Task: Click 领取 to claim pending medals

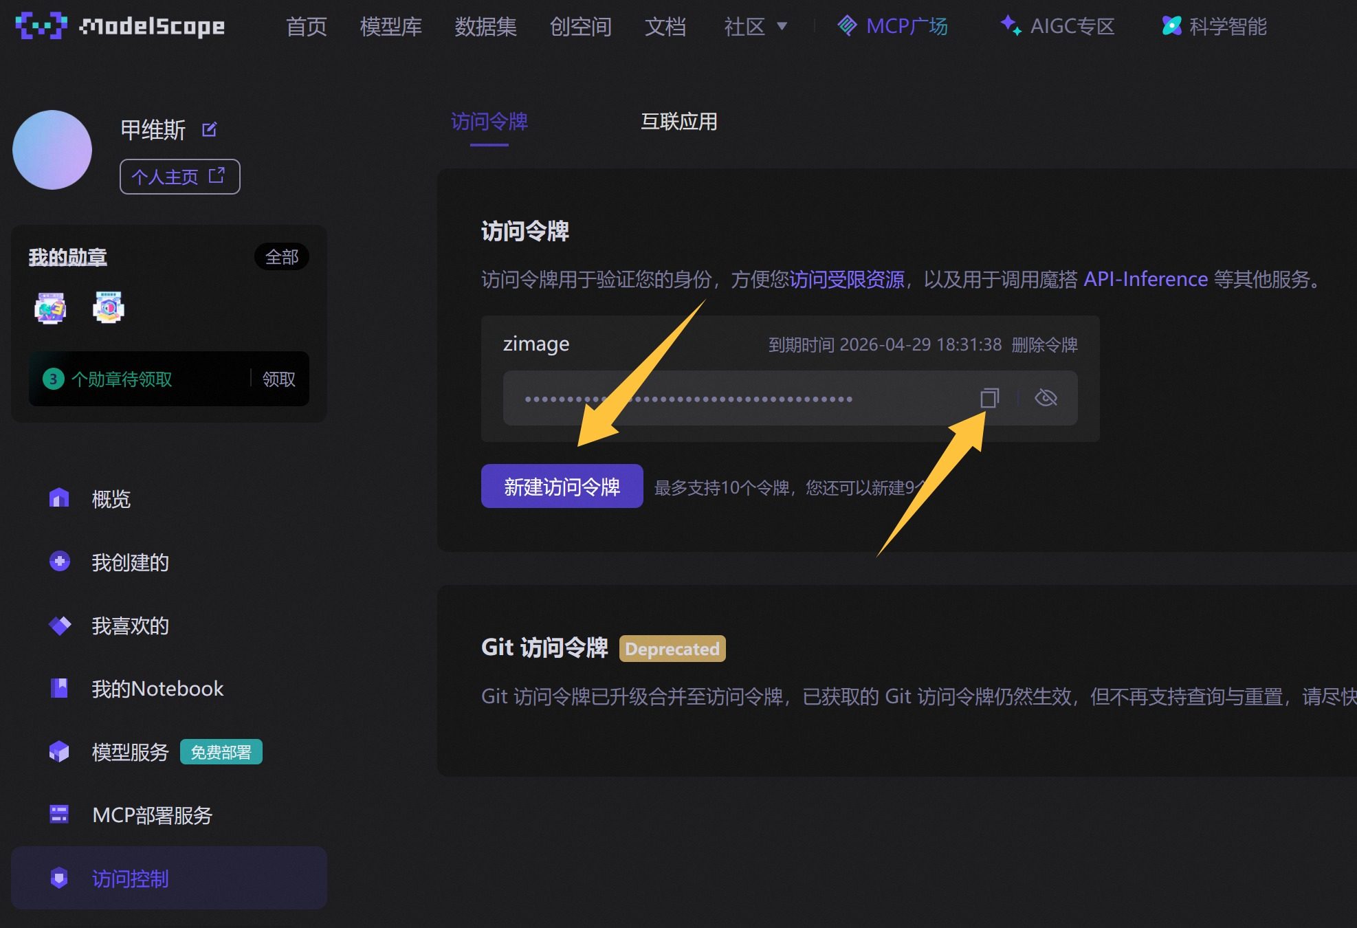Action: (x=278, y=379)
